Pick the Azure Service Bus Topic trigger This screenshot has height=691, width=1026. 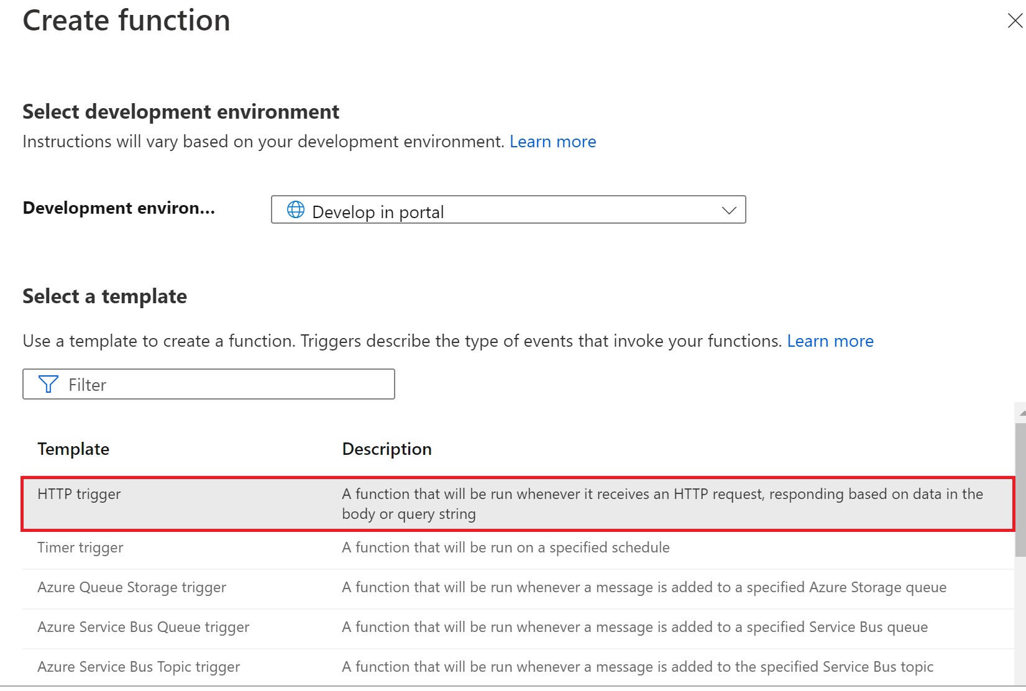[139, 667]
